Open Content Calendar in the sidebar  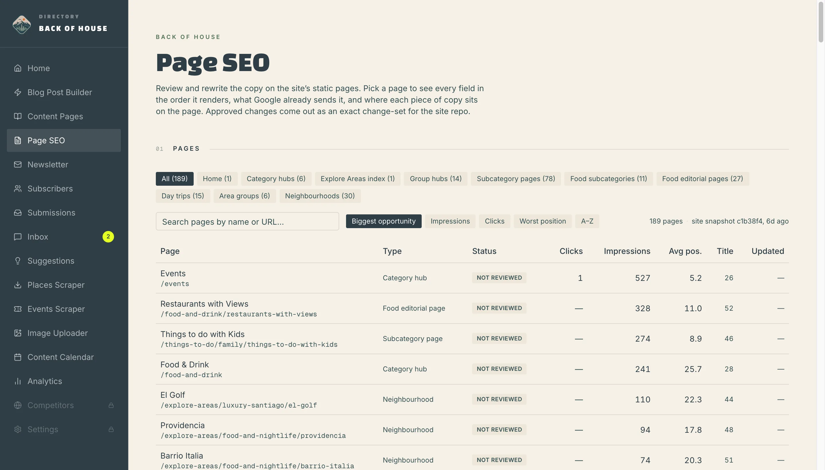pos(64,357)
